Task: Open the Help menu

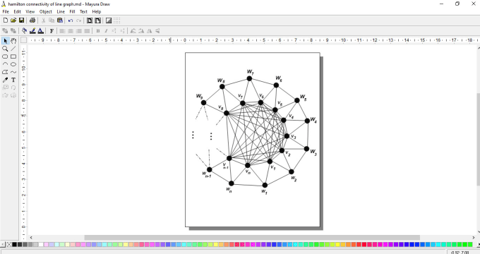Action: 97,11
